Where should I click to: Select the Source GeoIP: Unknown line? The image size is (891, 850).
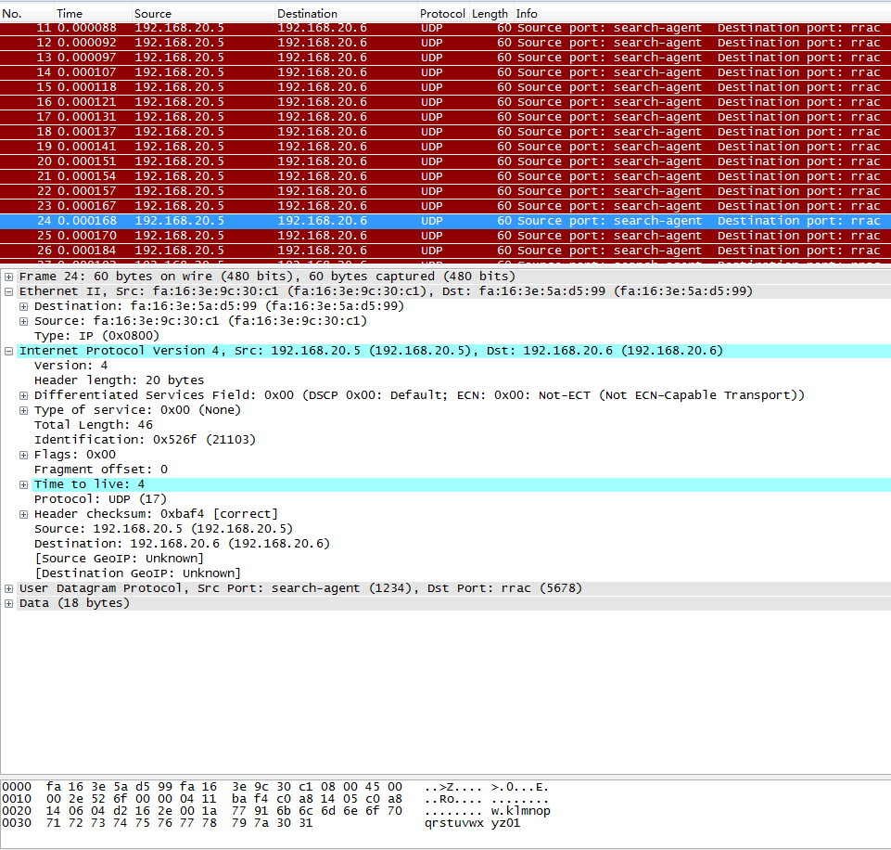point(119,559)
